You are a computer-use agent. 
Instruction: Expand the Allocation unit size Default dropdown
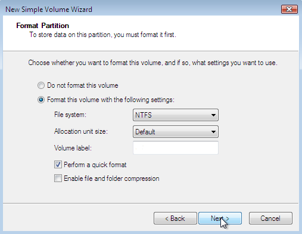176,131
